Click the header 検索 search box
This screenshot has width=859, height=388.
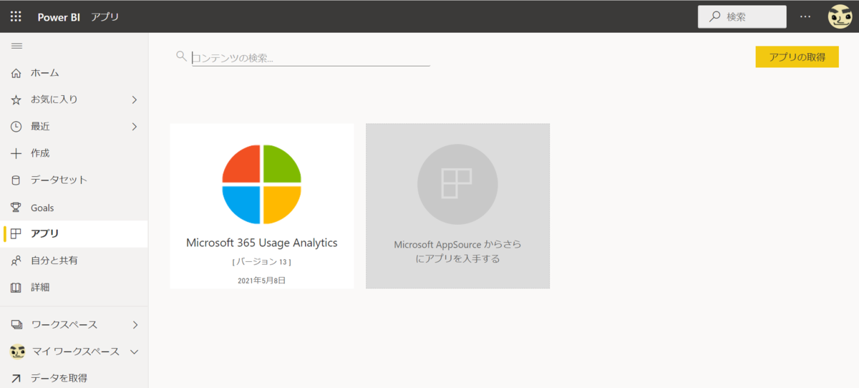point(742,16)
